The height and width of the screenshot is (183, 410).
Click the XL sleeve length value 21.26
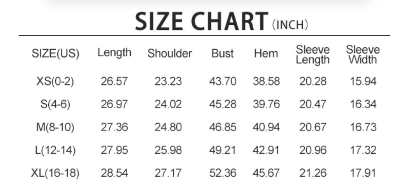(x=313, y=173)
